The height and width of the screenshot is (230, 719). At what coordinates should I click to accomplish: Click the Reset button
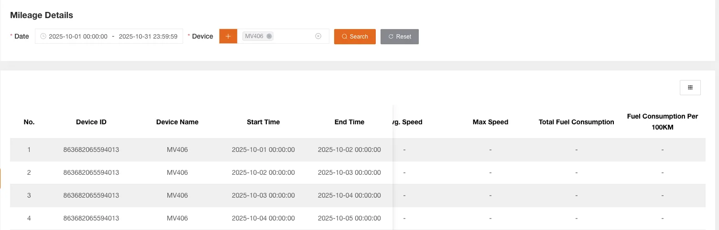pos(400,37)
